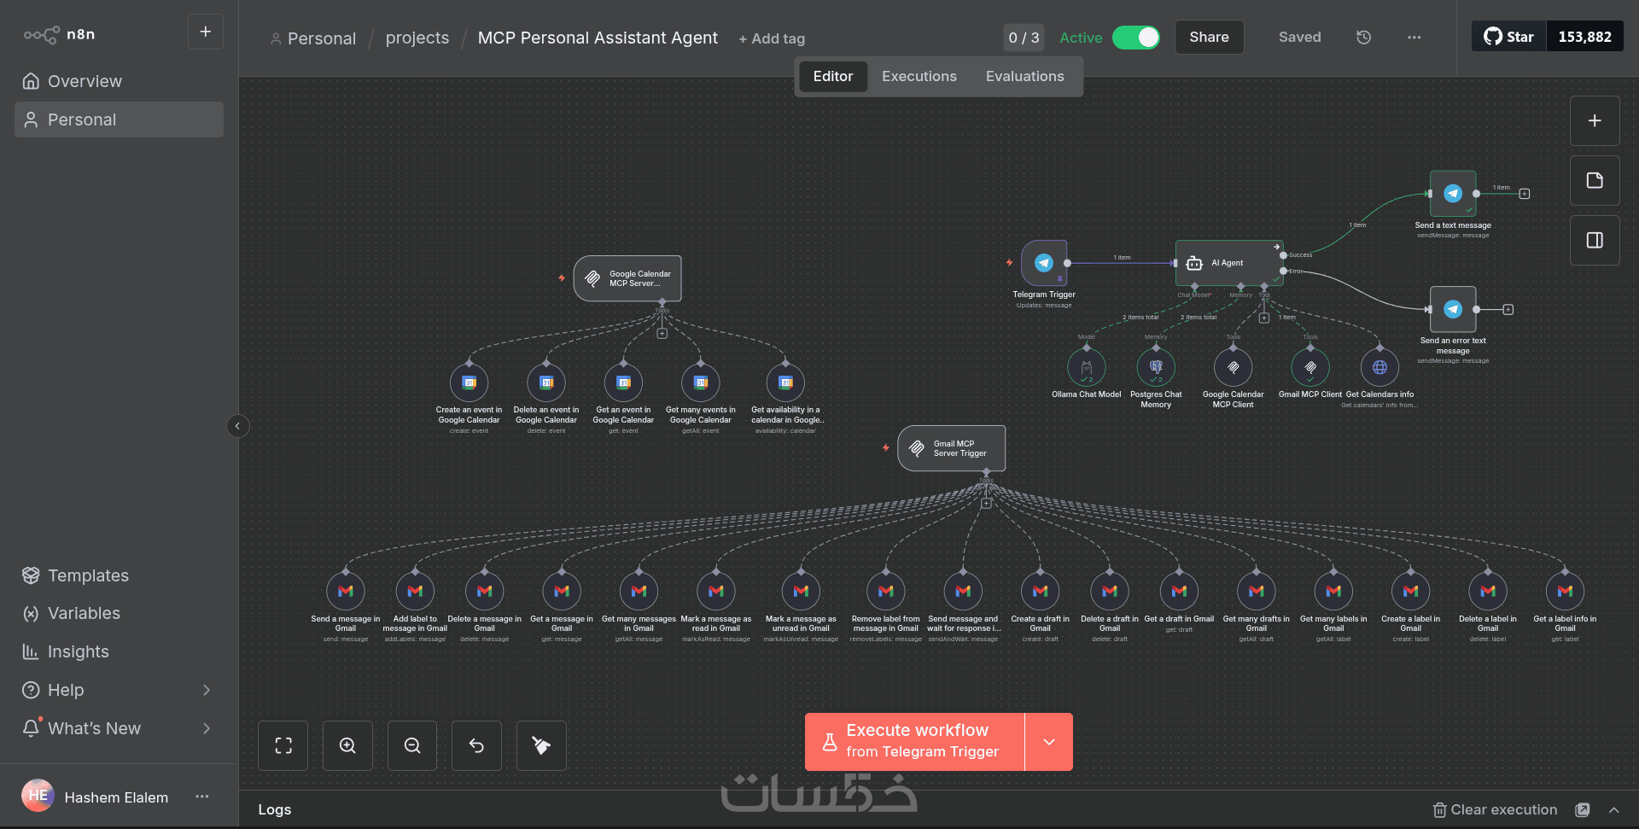Viewport: 1639px width, 829px height.
Task: Open Insights from the sidebar
Action: coord(119,651)
